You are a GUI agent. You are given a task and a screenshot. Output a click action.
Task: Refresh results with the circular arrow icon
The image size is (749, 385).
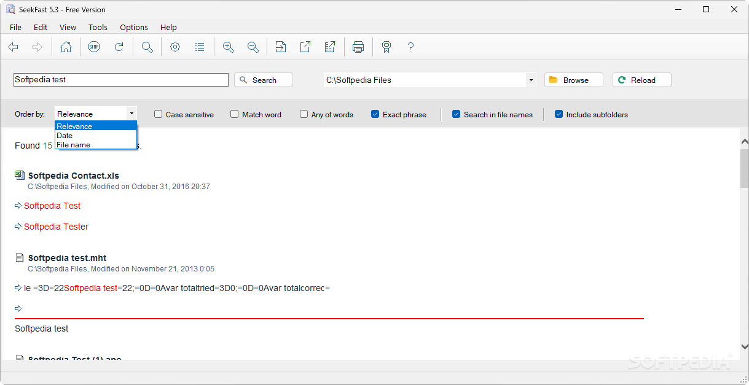[119, 47]
